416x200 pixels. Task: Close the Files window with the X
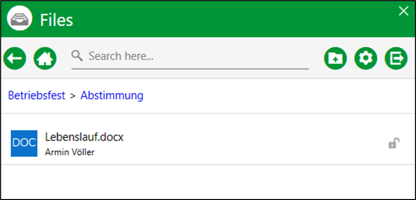403,11
